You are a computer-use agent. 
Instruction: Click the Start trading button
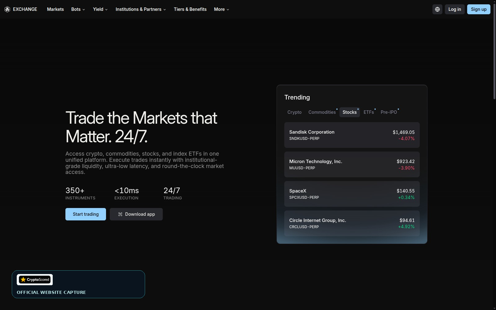click(x=86, y=214)
